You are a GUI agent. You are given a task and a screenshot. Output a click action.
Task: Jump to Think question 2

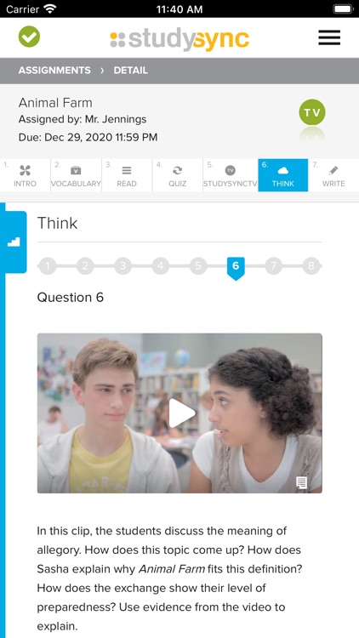(85, 266)
